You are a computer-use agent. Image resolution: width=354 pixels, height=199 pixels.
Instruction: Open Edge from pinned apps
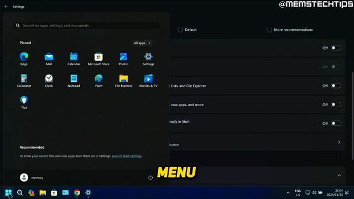(x=24, y=59)
